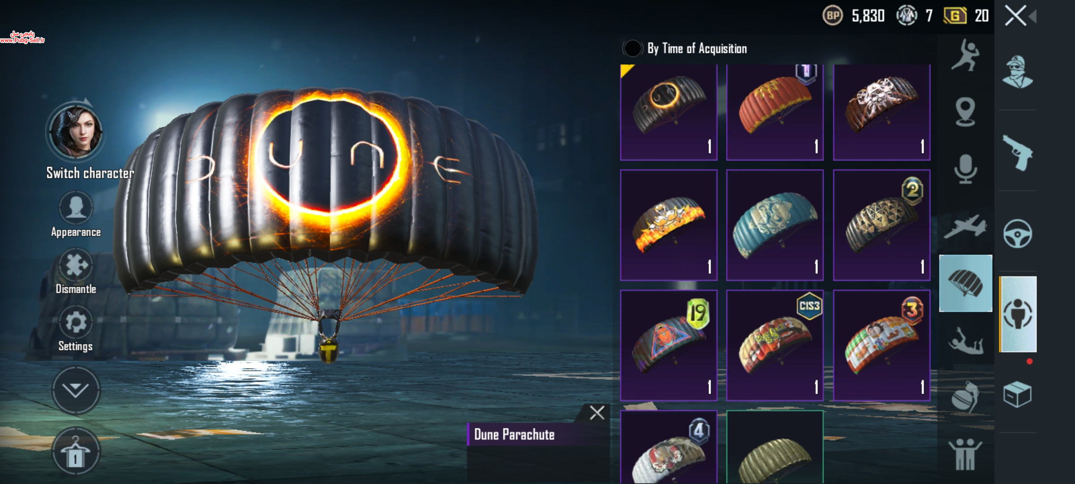Open the microphone voice category

pyautogui.click(x=965, y=169)
